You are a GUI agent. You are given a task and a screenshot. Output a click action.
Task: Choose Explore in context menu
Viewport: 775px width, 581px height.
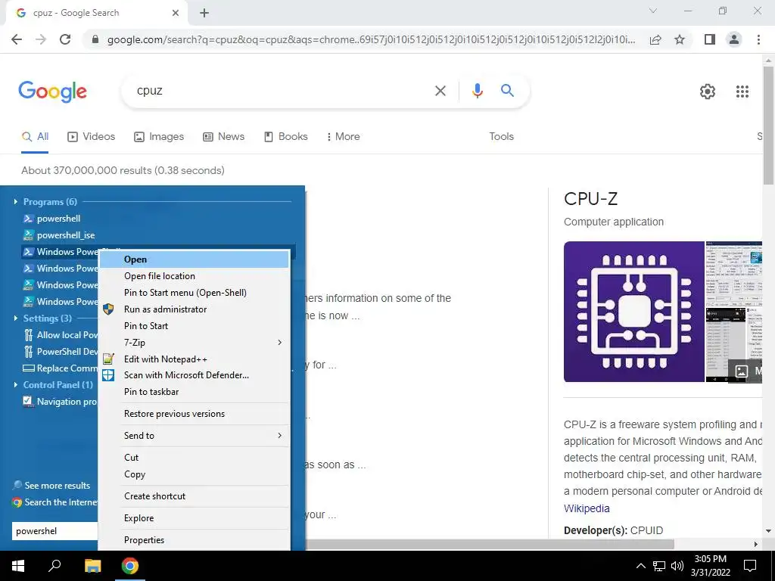(x=194, y=518)
